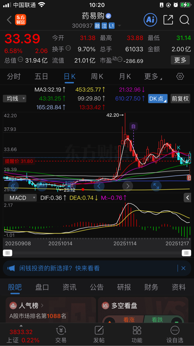194x346 pixels.
Task: Tap the 药易购 stock title
Action: (93, 16)
